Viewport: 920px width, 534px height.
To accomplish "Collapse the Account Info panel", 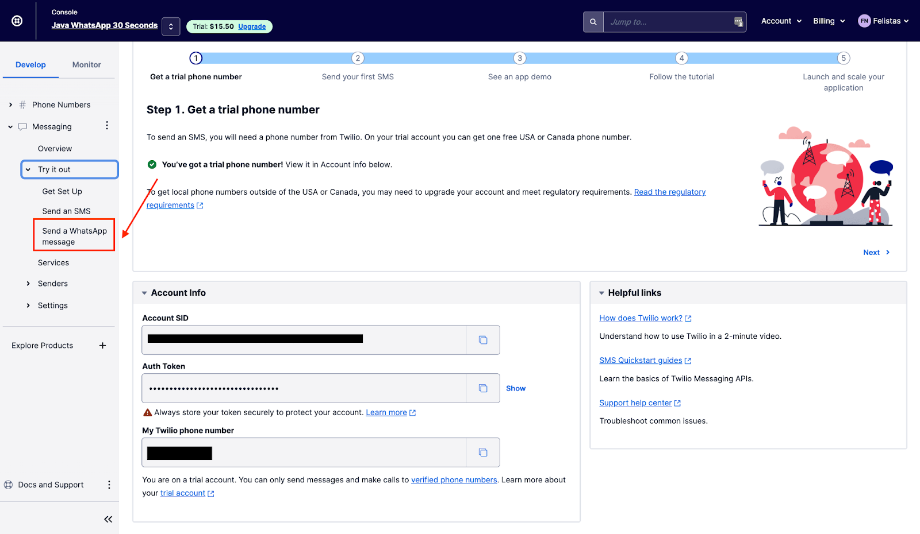I will click(x=144, y=293).
